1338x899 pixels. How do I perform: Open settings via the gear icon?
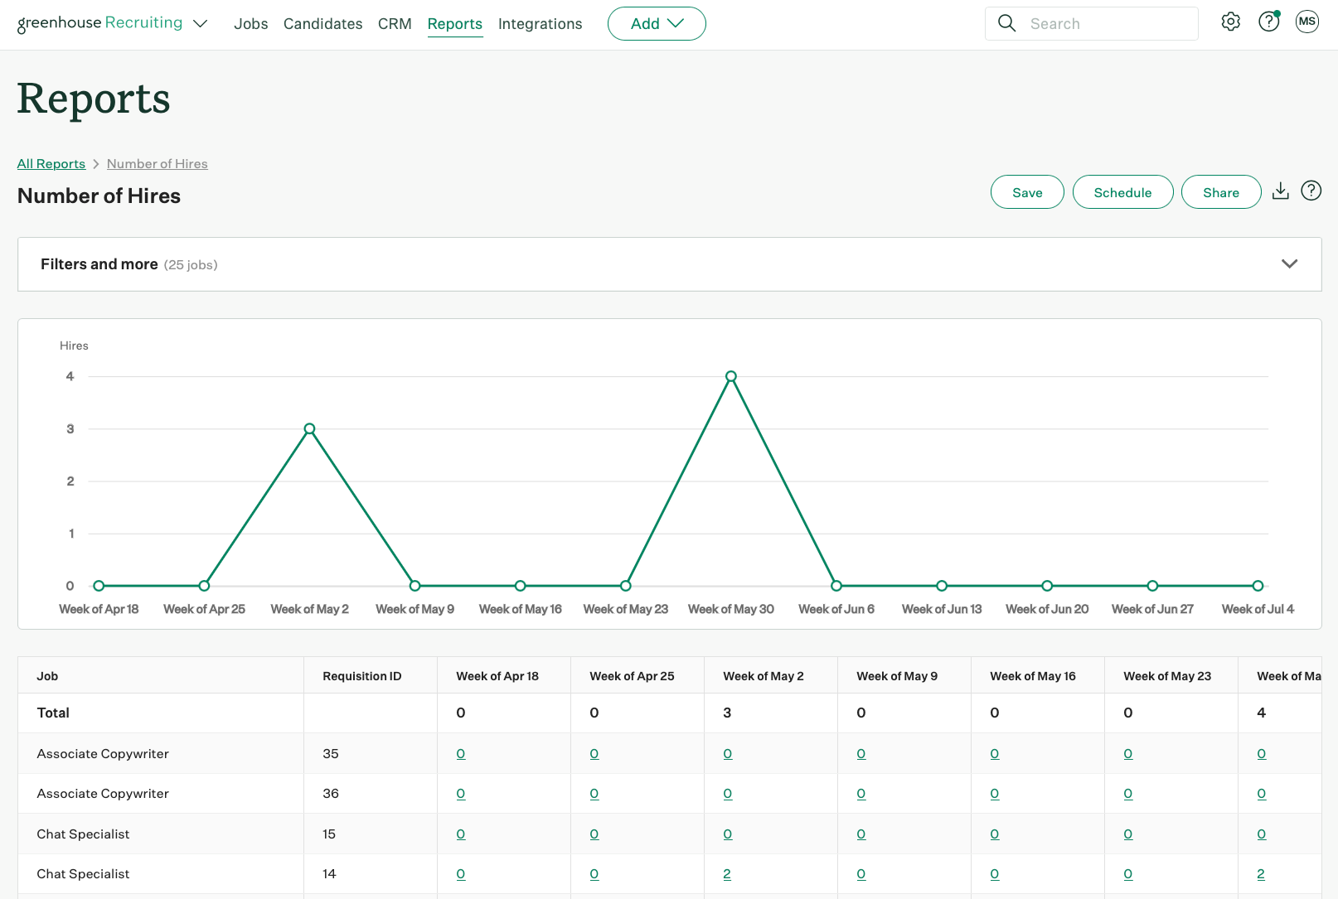[x=1230, y=22]
